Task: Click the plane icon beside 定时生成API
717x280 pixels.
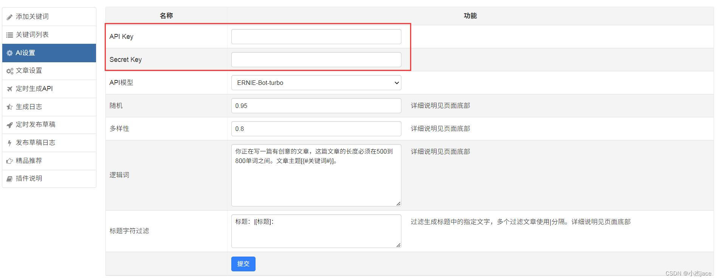Action: [9, 89]
